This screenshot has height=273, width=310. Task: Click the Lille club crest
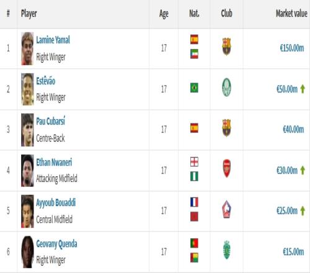coord(226,209)
